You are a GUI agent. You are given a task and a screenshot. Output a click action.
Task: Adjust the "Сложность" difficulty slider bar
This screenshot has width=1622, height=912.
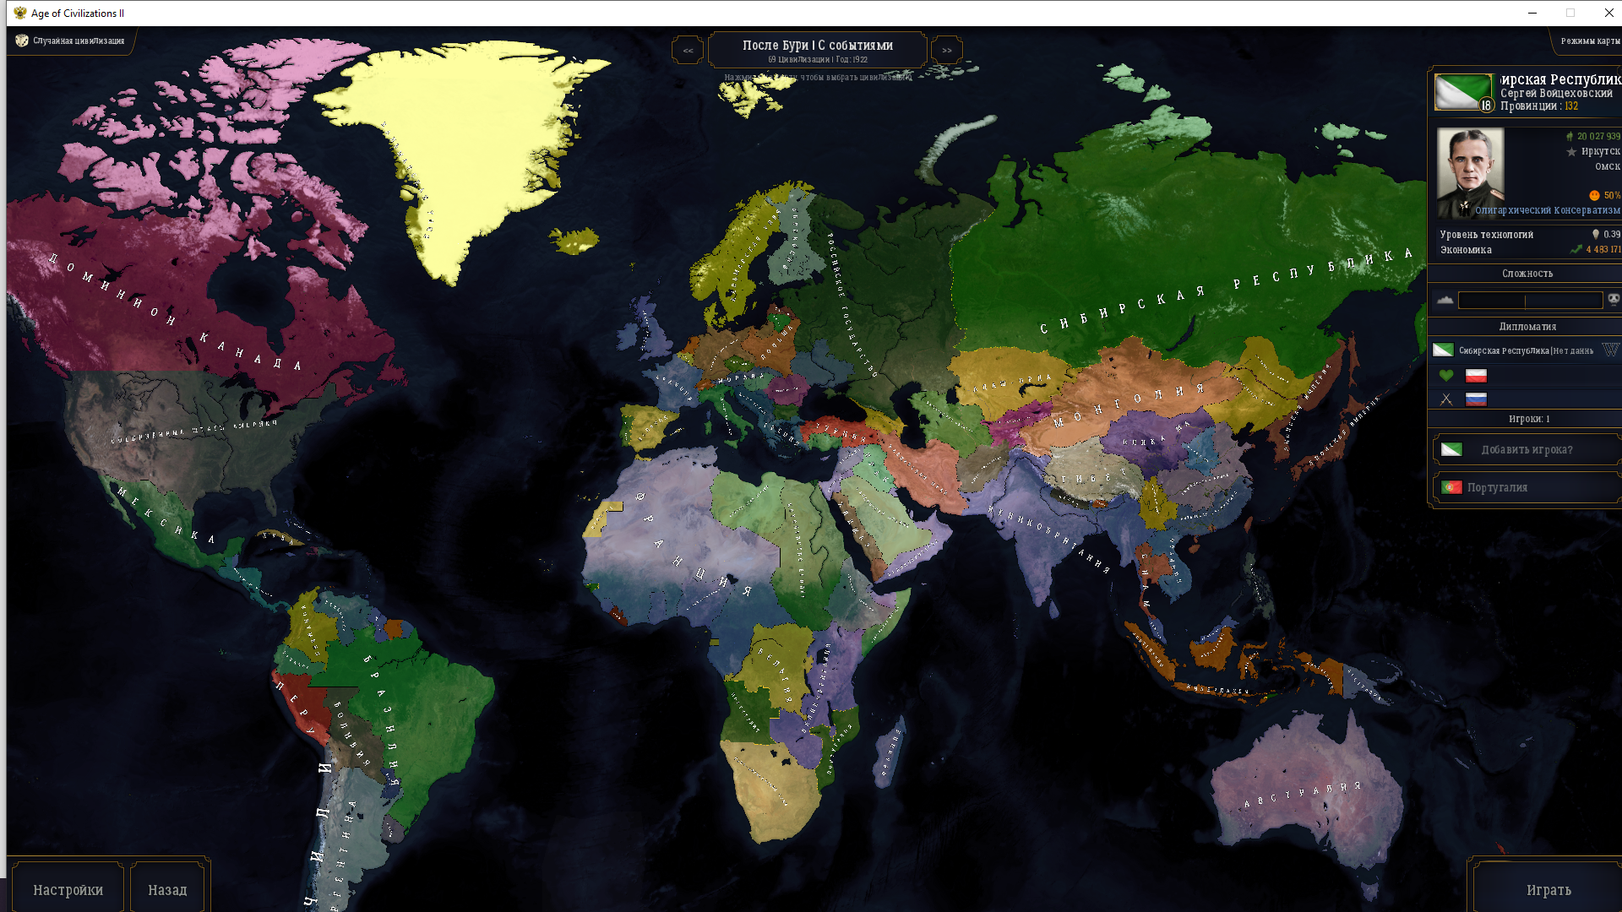[1530, 300]
